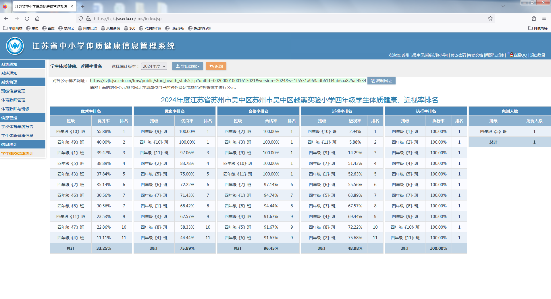Reload the page with refresh icon
Viewport: 551px width, 299px height.
click(27, 18)
